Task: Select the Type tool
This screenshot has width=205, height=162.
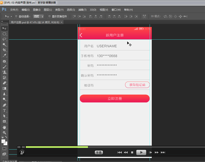Action: point(4,111)
